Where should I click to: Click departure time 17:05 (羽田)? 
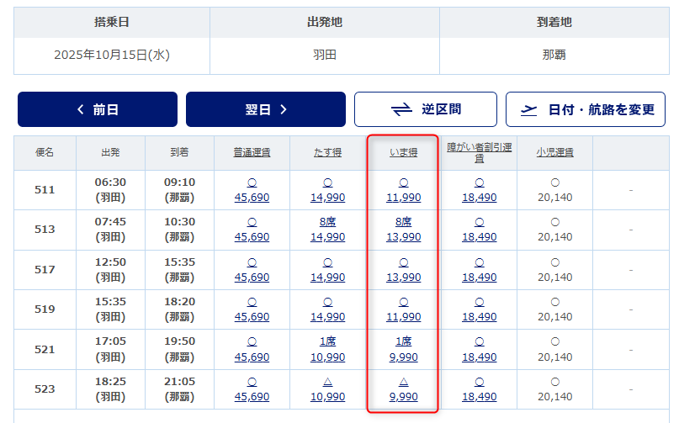coord(110,349)
